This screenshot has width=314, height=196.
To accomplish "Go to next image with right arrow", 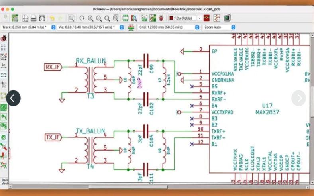I will click(298, 98).
